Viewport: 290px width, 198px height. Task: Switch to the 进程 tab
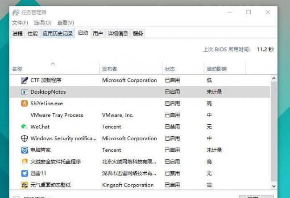(x=17, y=33)
